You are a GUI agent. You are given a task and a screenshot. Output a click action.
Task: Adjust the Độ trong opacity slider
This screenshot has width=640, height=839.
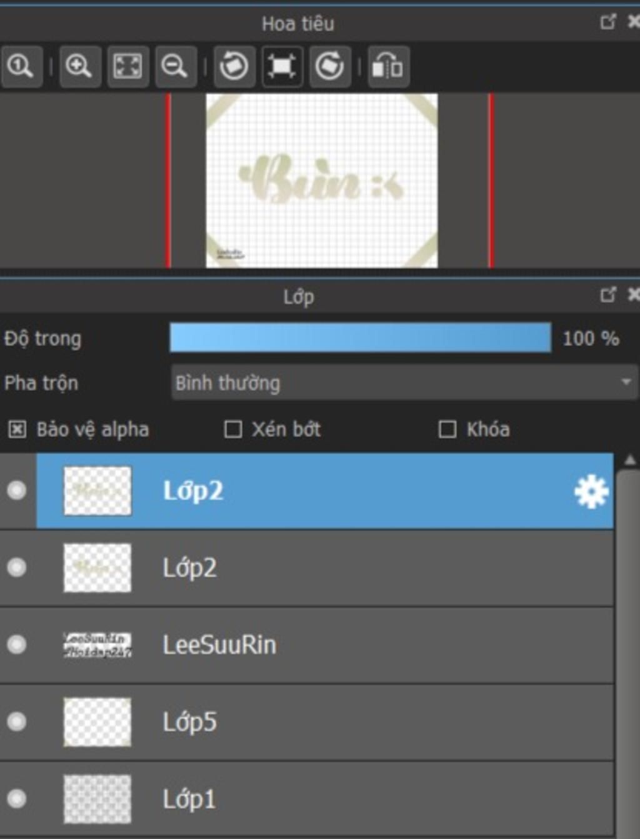361,338
